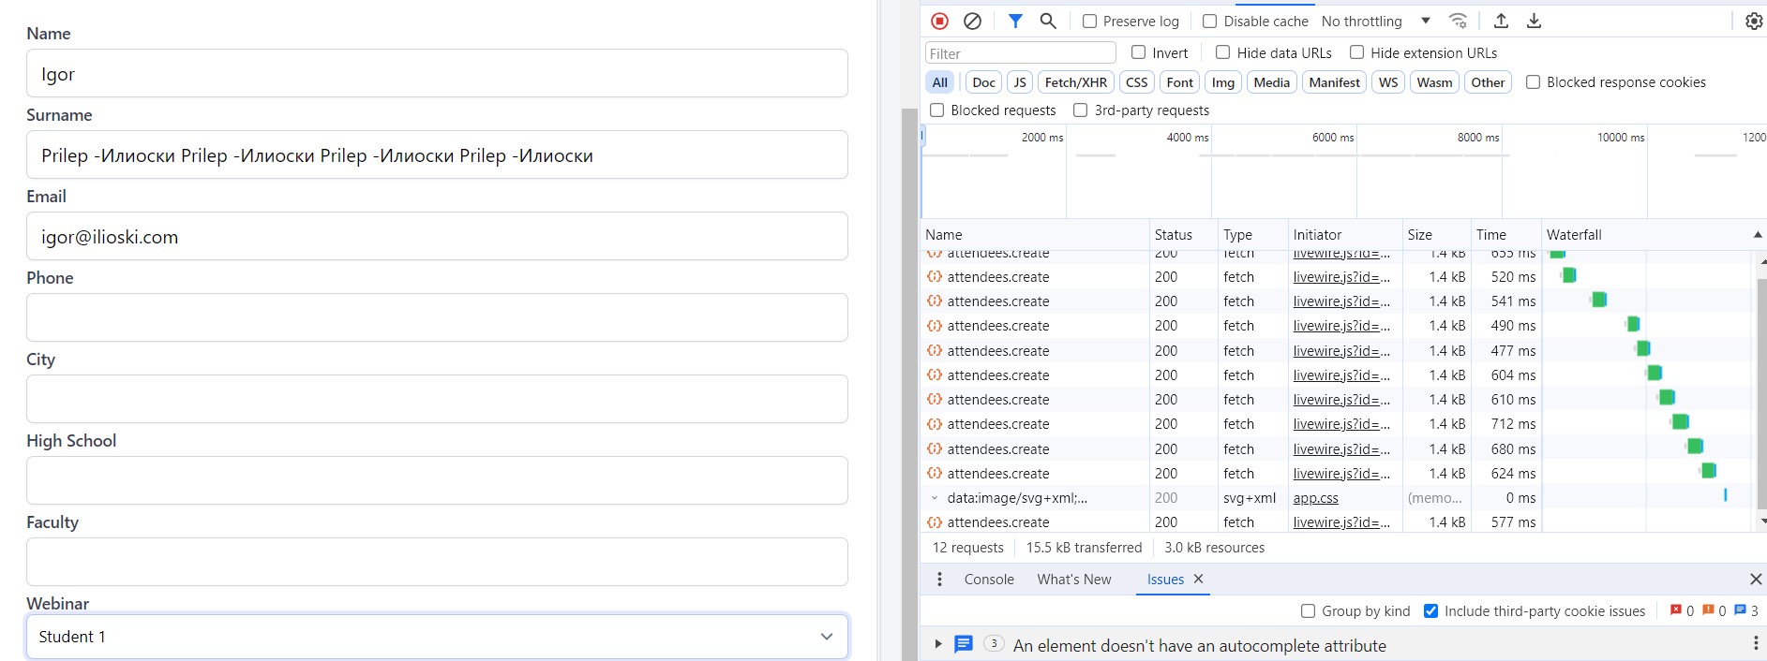
Task: Expand the autocomplete attribute issue
Action: point(937,644)
